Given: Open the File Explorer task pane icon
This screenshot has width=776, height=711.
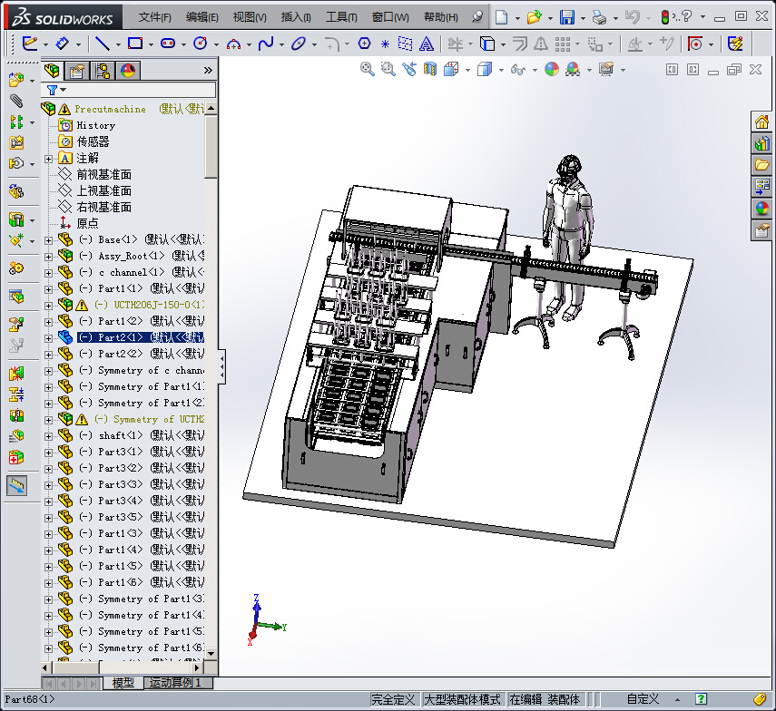Looking at the screenshot, I should pyautogui.click(x=761, y=164).
